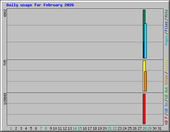Click day 28 on the x-axis

point(144,128)
